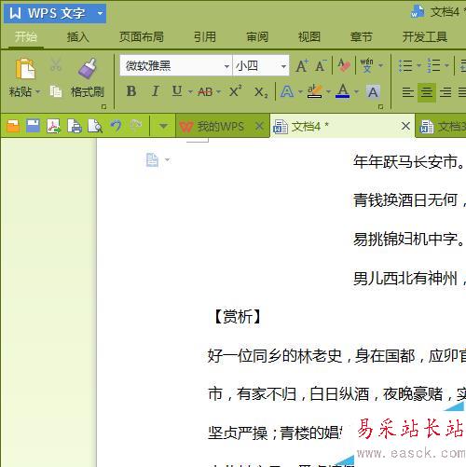
Task: Toggle Bold formatting
Action: click(131, 91)
